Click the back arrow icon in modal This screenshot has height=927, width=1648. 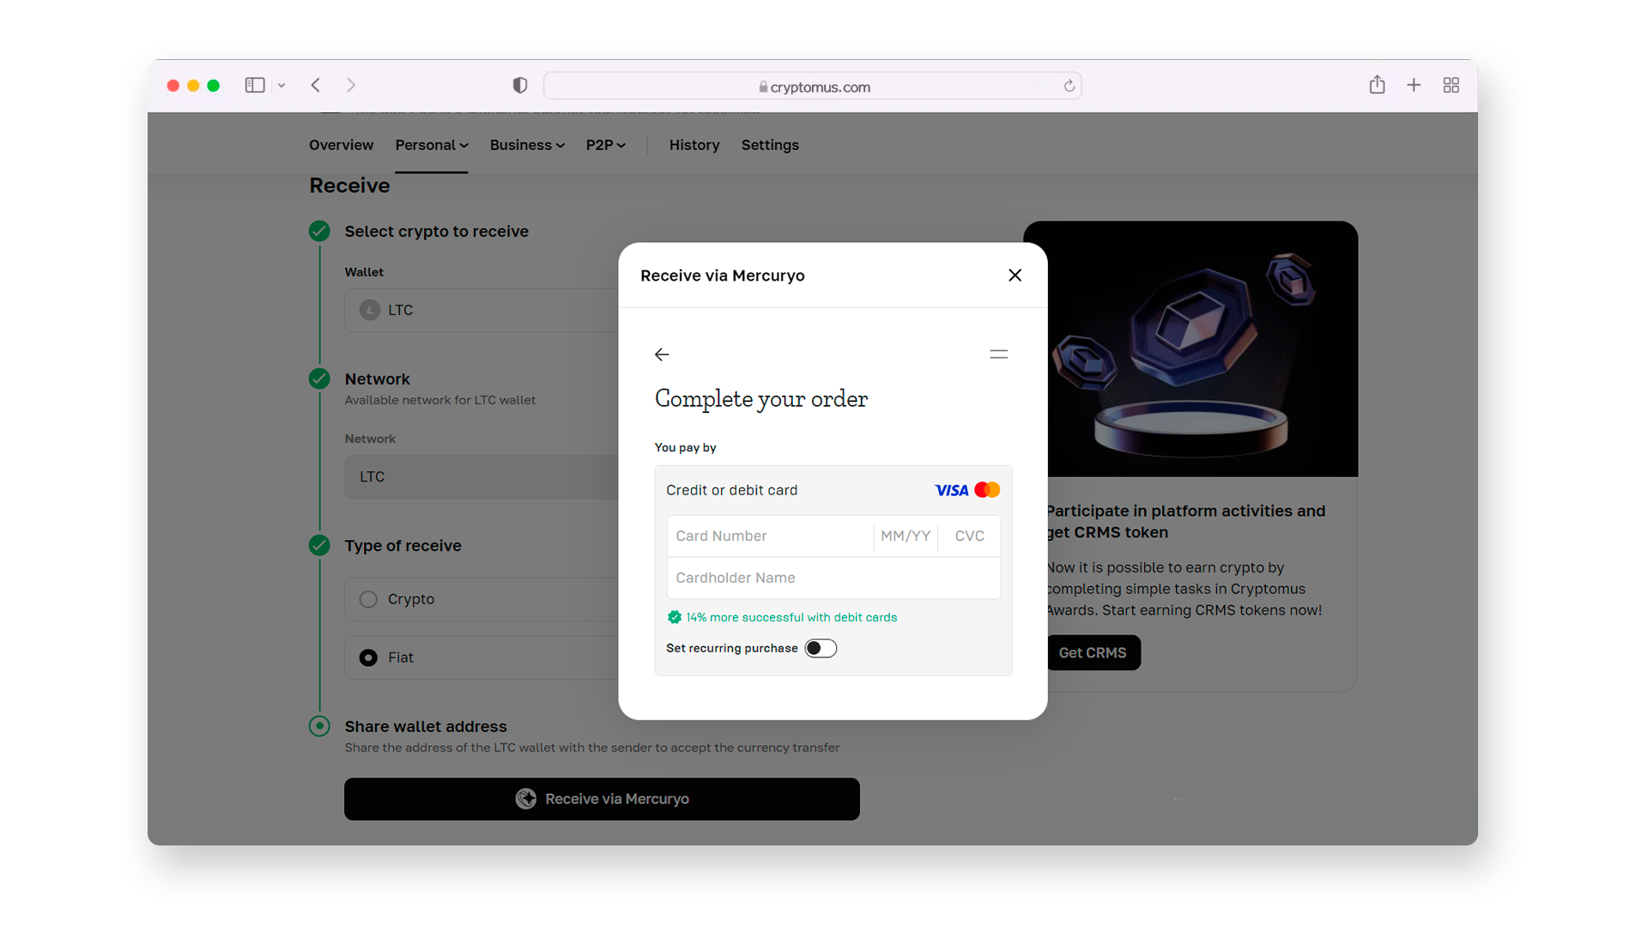[662, 354]
